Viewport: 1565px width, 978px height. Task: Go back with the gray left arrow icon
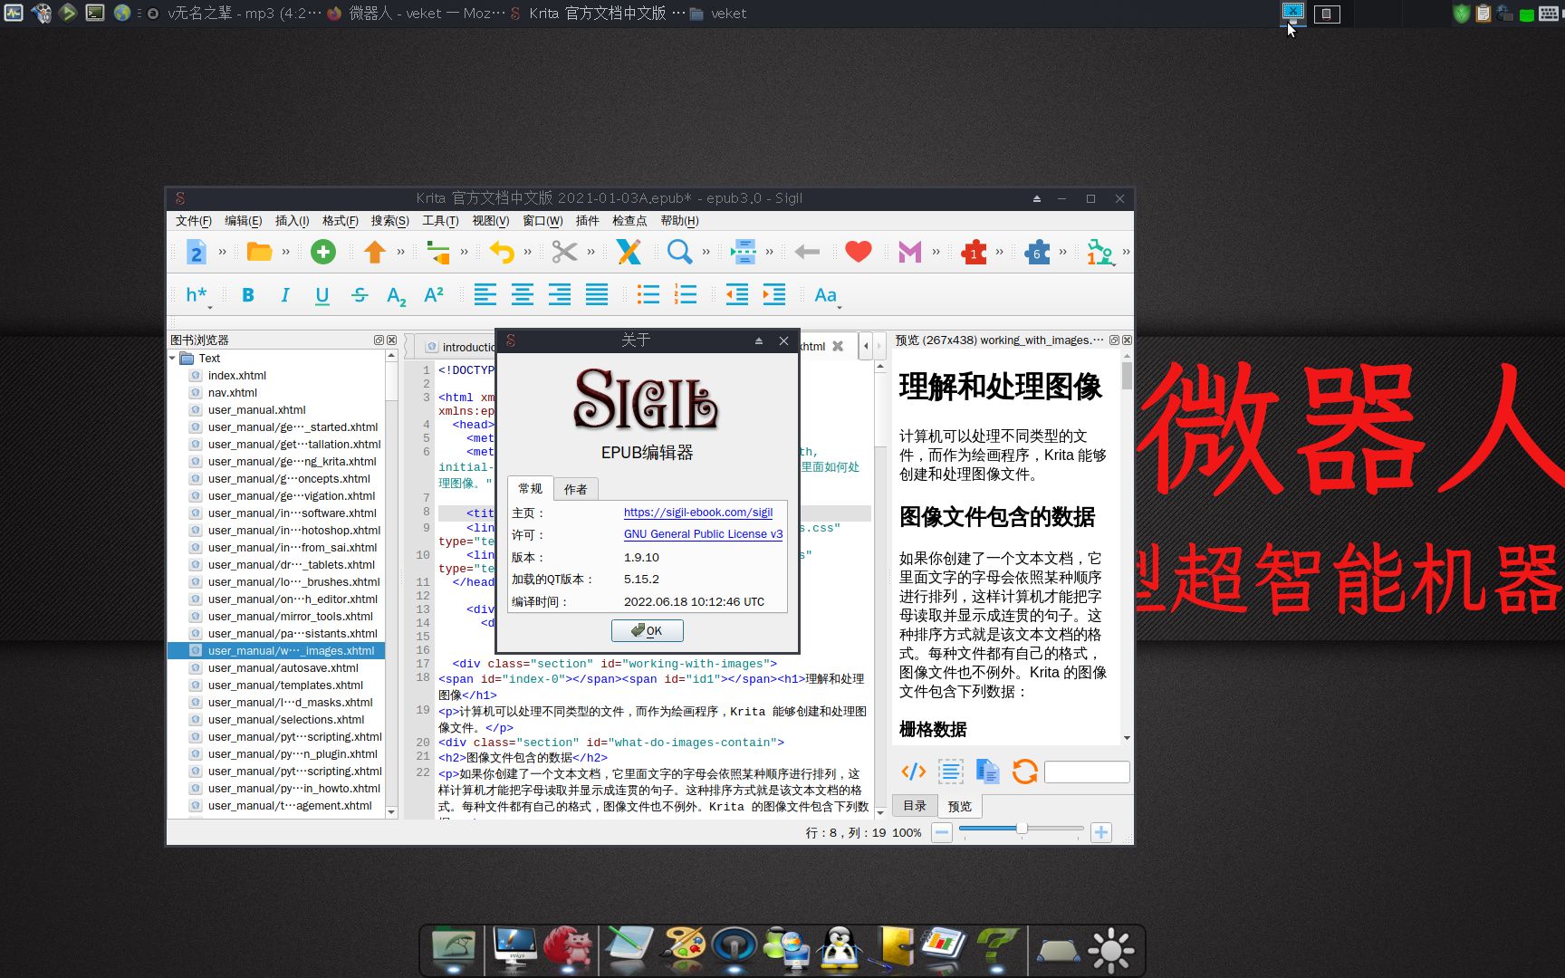coord(807,252)
